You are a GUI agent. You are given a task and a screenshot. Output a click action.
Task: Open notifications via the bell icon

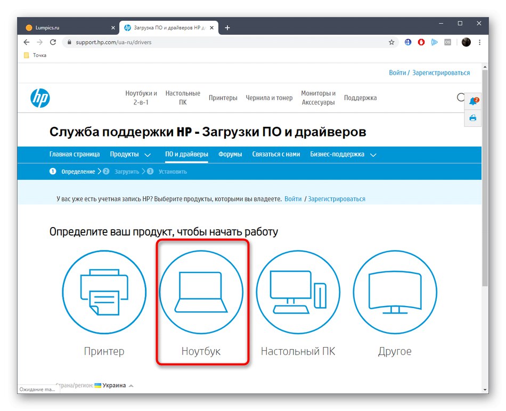(472, 101)
